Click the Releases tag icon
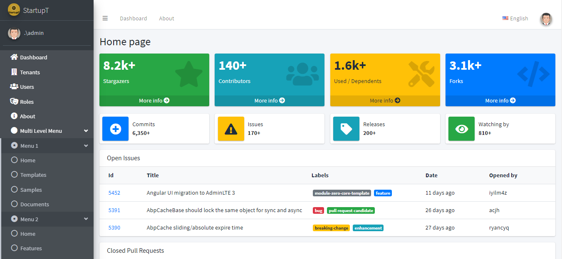This screenshot has width=562, height=259. (346, 129)
